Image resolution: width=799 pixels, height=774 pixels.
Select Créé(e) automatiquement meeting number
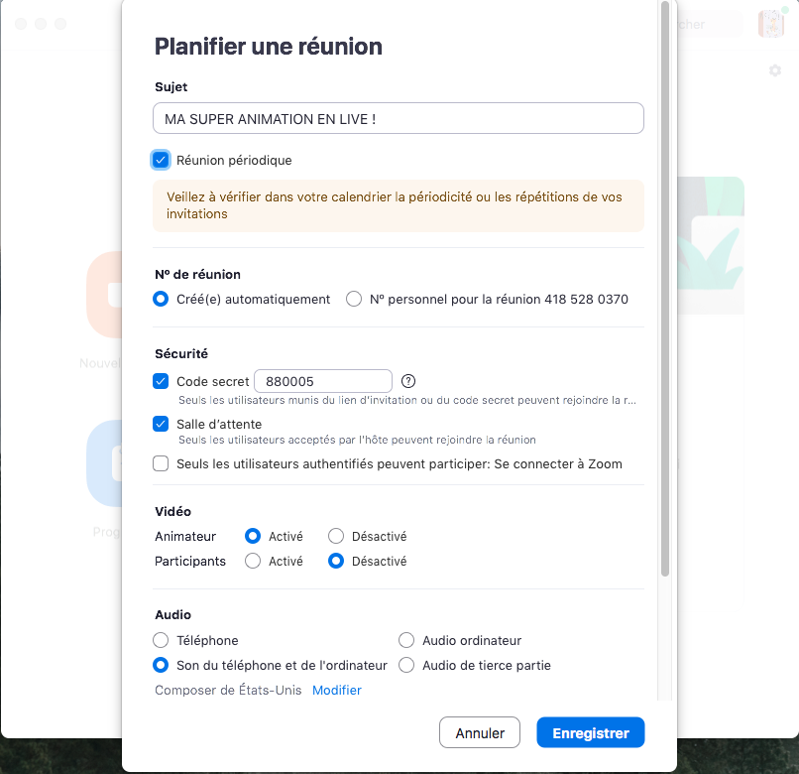point(161,299)
